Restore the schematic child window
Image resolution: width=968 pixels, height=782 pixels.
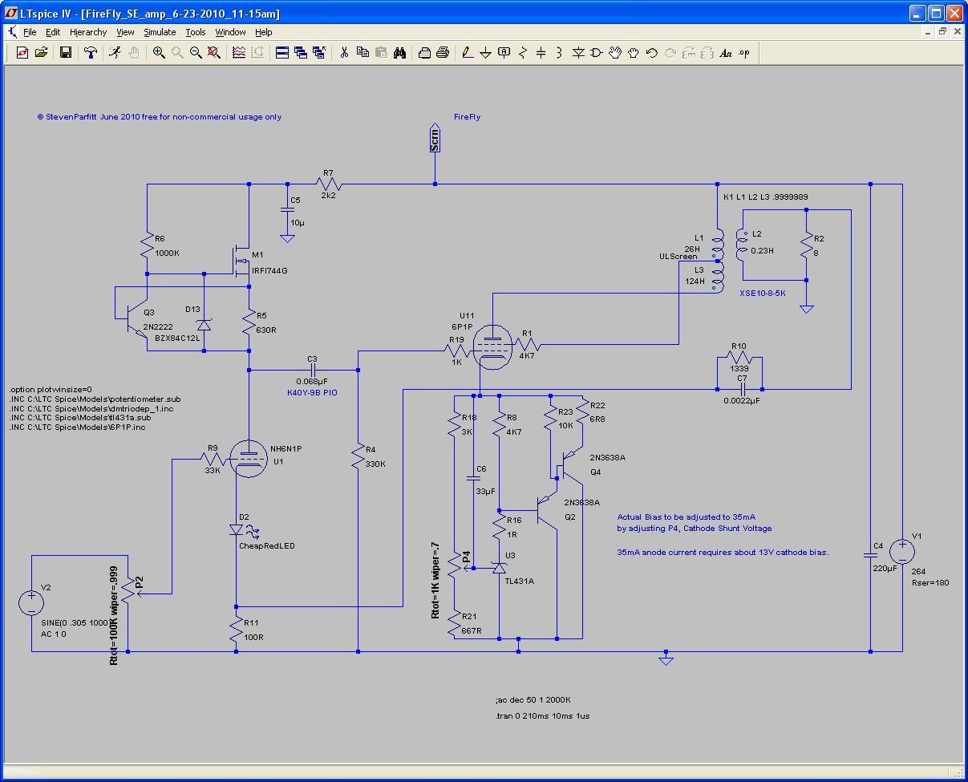(943, 32)
